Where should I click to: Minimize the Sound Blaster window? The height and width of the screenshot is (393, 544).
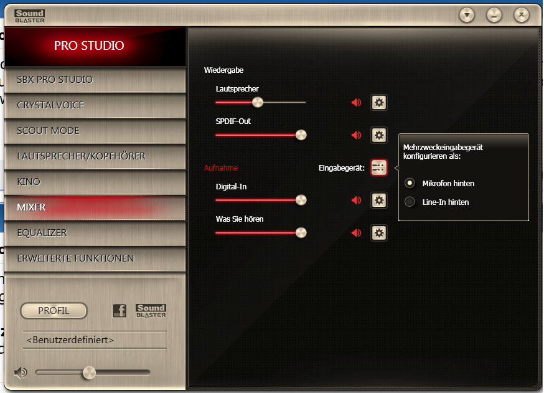coord(494,15)
